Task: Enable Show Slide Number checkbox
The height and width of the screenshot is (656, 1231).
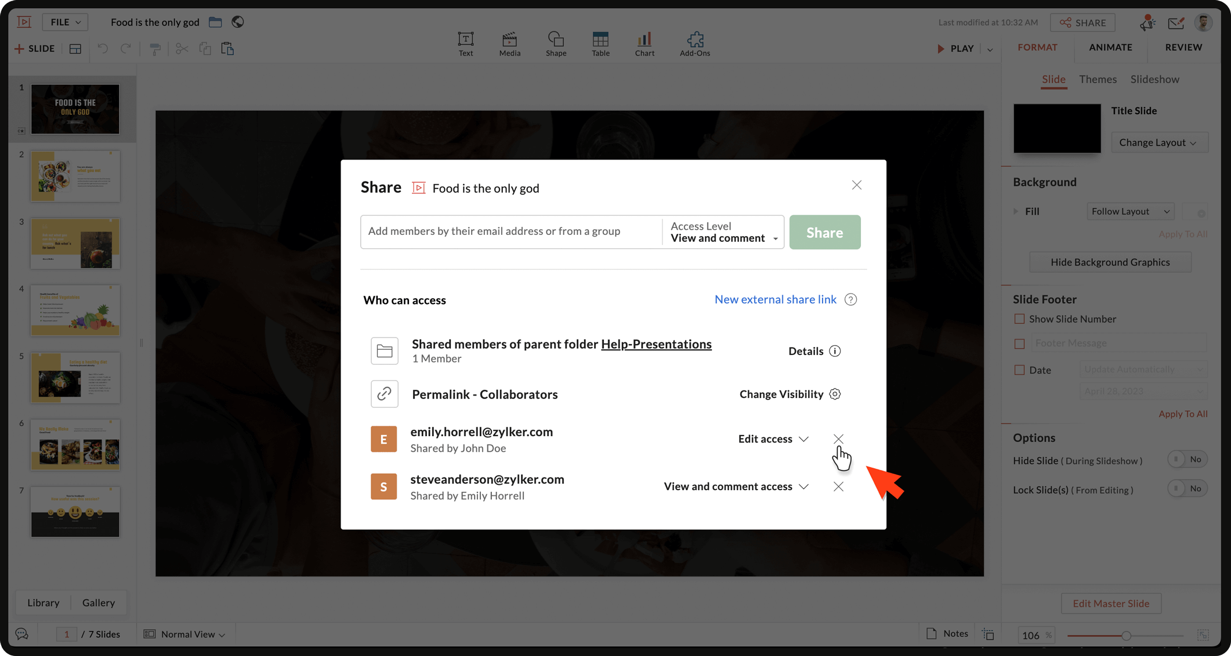Action: pyautogui.click(x=1019, y=319)
